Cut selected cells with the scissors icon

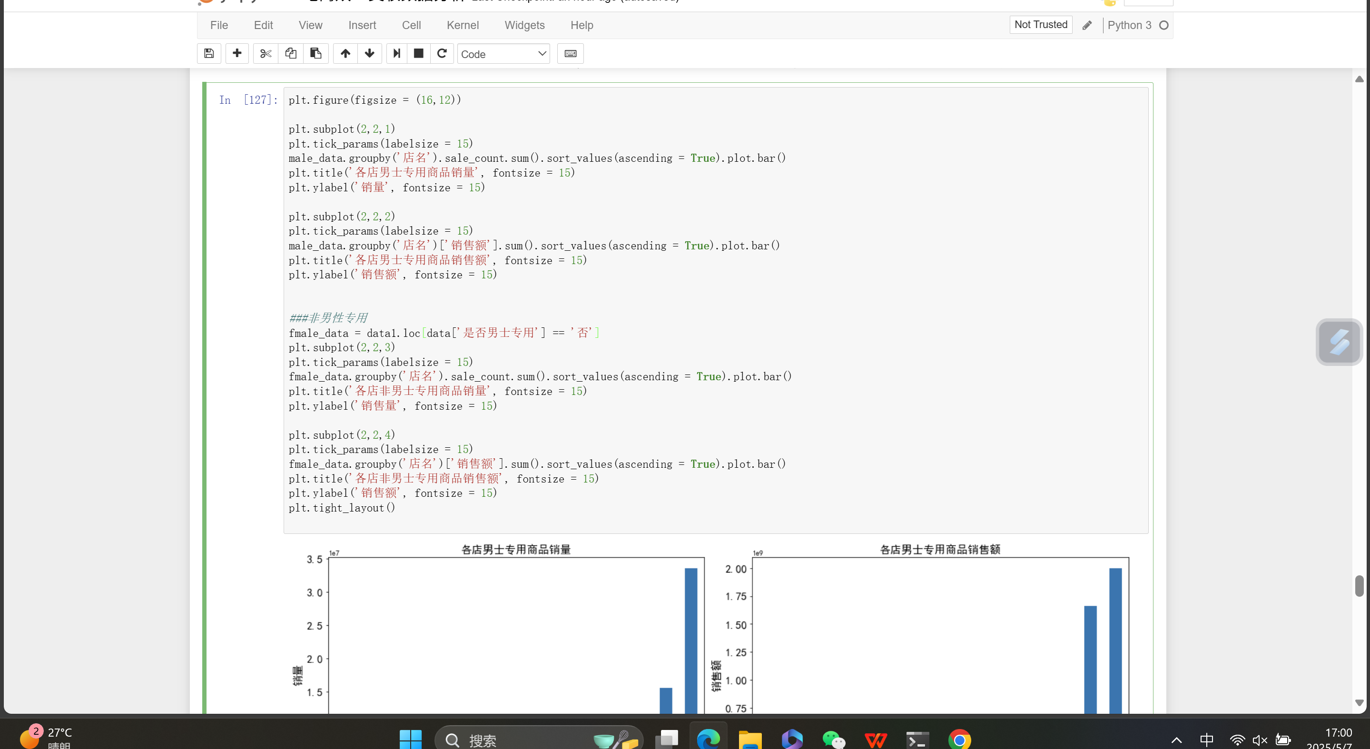[x=266, y=54]
